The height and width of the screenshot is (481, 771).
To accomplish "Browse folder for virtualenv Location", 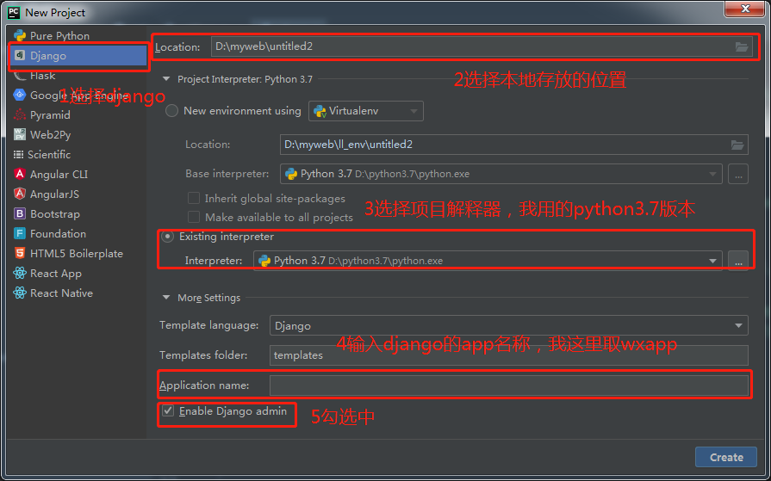I will (x=737, y=145).
